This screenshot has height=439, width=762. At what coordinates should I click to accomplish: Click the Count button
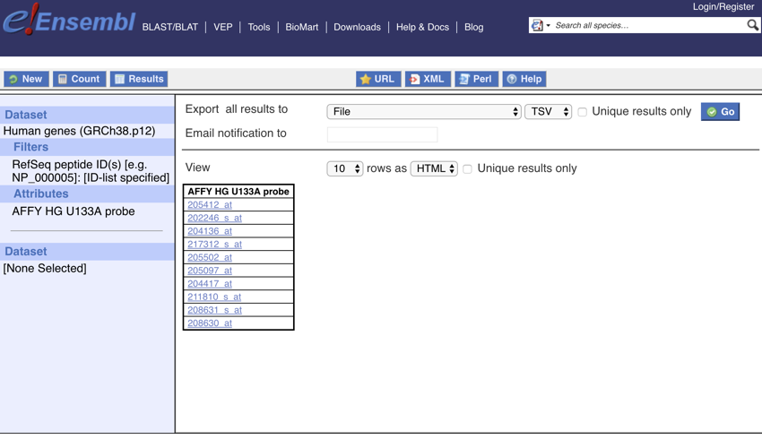(79, 79)
